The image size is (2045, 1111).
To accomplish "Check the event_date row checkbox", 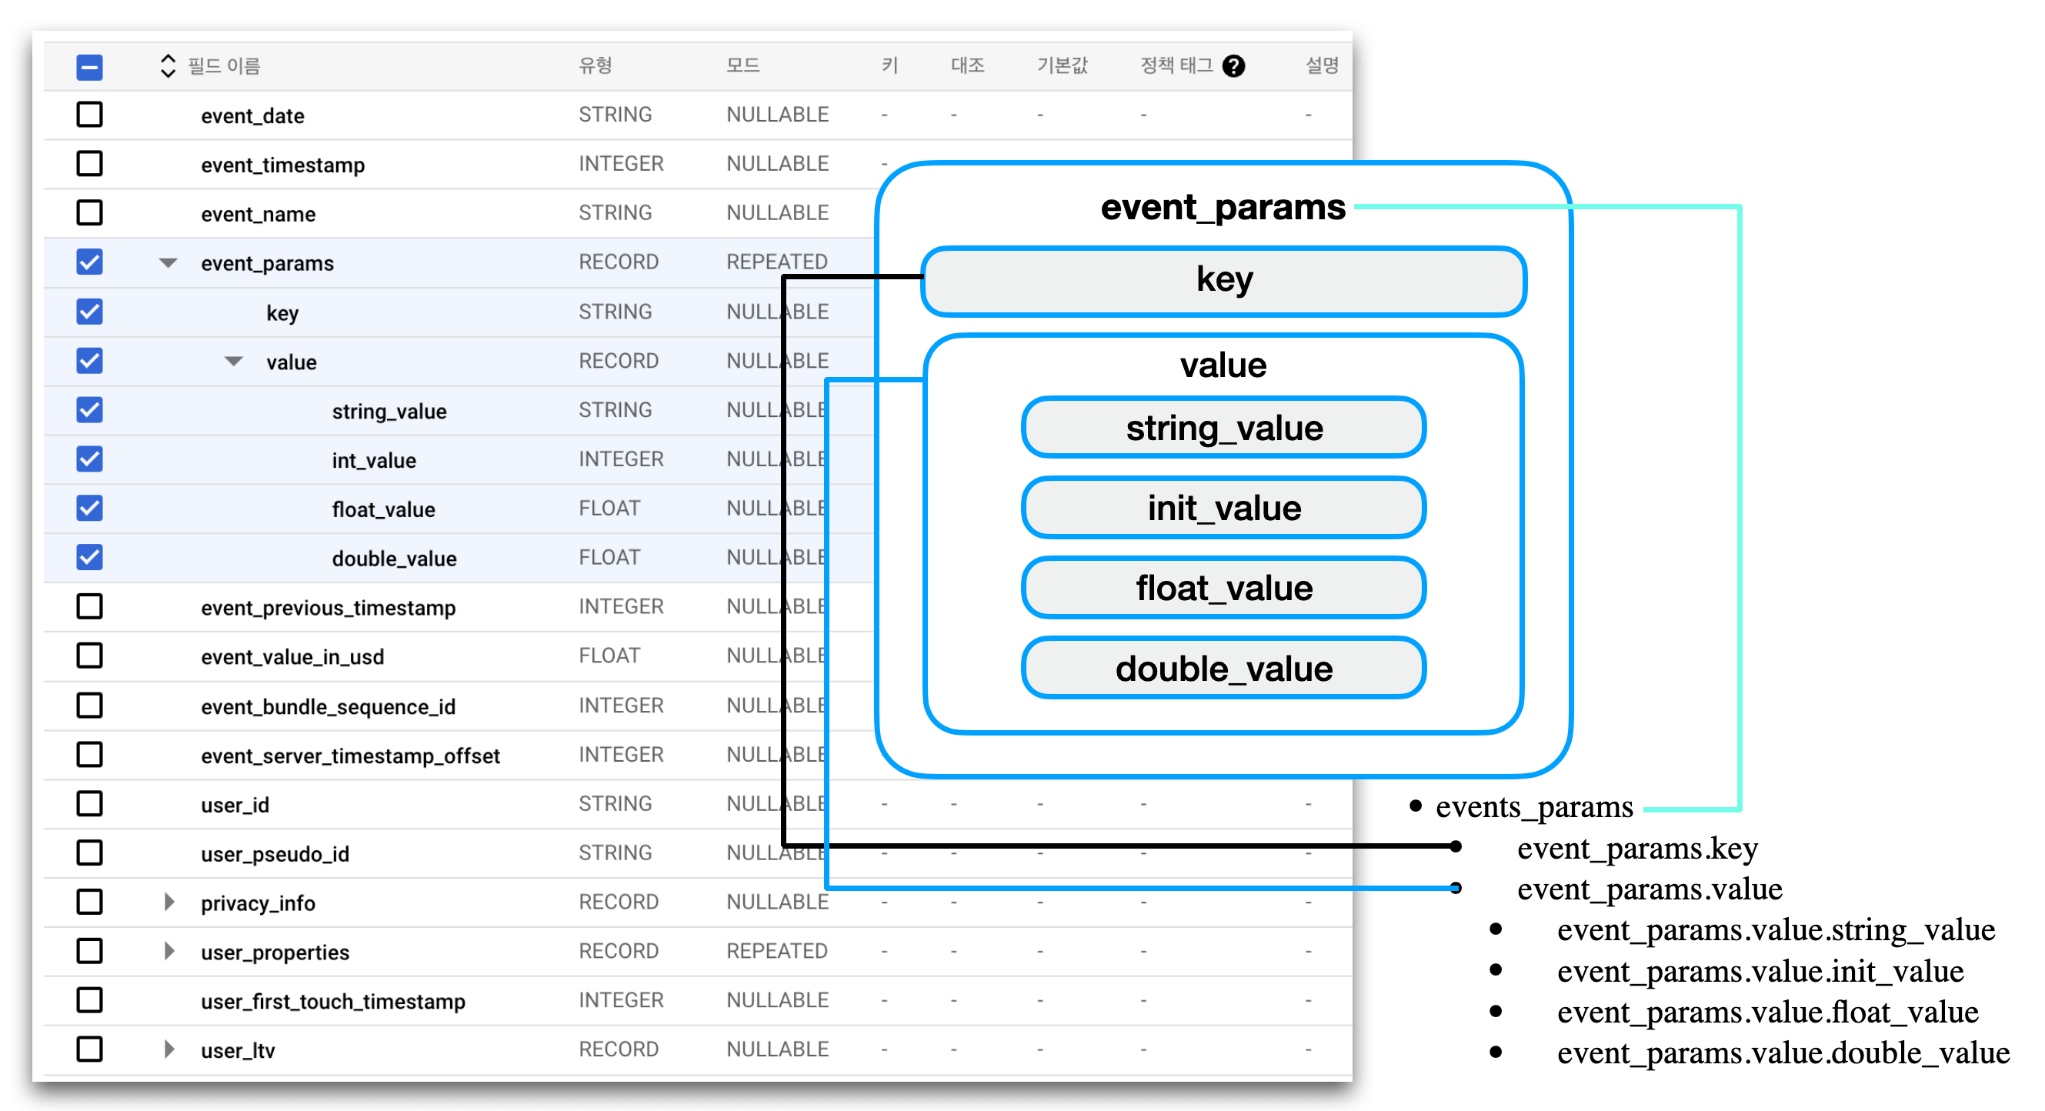I will tap(90, 115).
